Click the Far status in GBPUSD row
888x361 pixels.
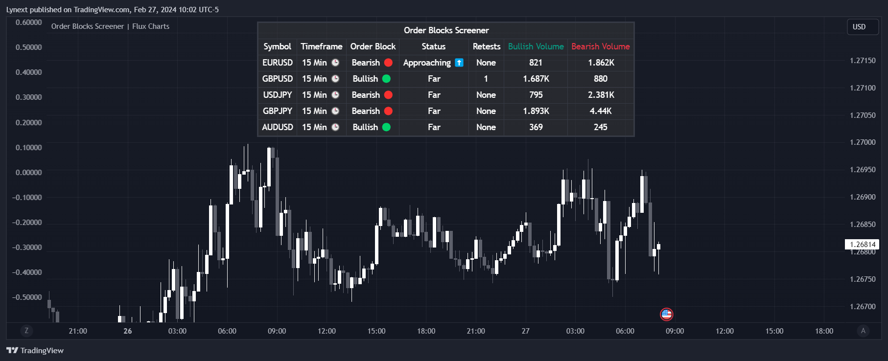[434, 79]
